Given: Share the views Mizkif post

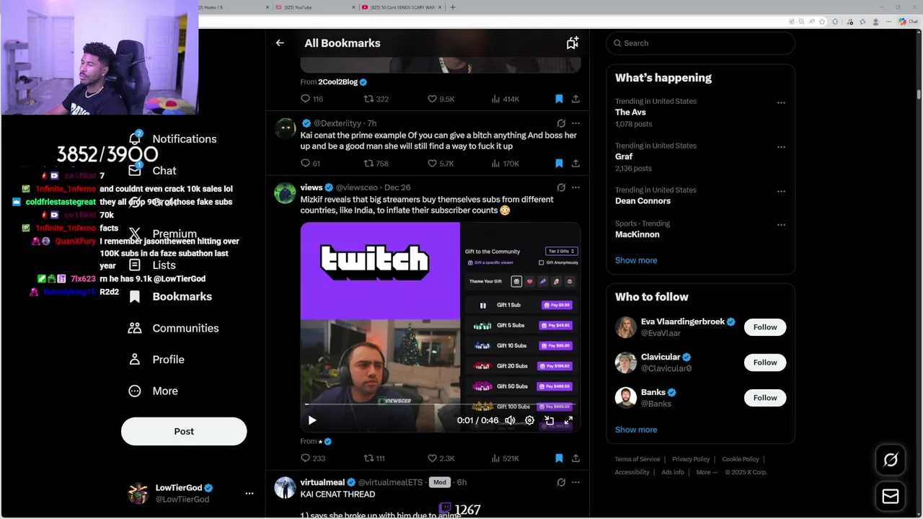Looking at the screenshot, I should pyautogui.click(x=575, y=458).
